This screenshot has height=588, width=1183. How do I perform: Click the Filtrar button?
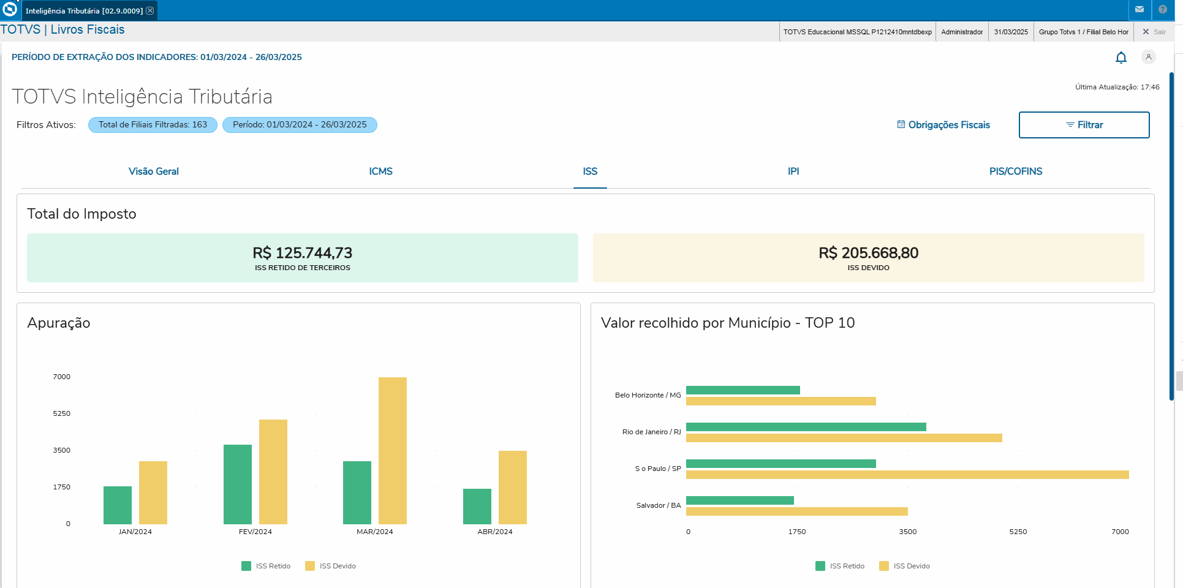tap(1084, 125)
